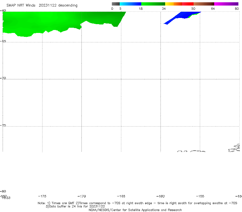Click the magenta-purple segment of the color bar
242x212 pixels.
(x=226, y=4)
